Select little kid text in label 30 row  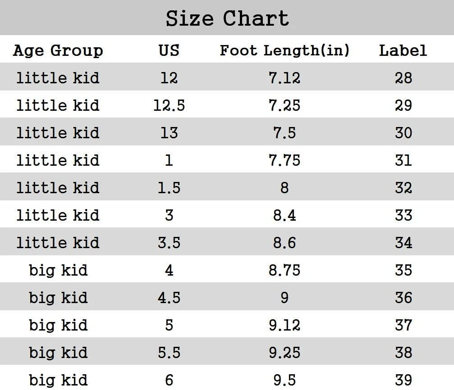click(x=58, y=133)
